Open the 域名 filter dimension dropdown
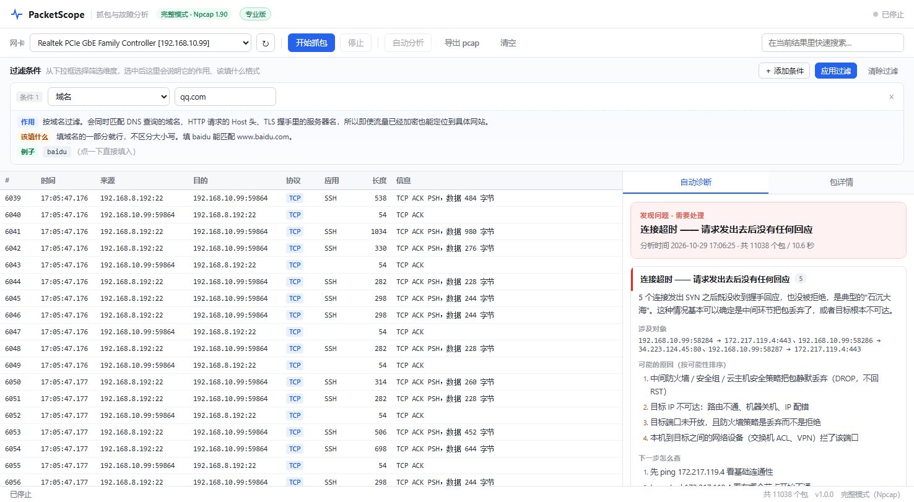 (108, 97)
